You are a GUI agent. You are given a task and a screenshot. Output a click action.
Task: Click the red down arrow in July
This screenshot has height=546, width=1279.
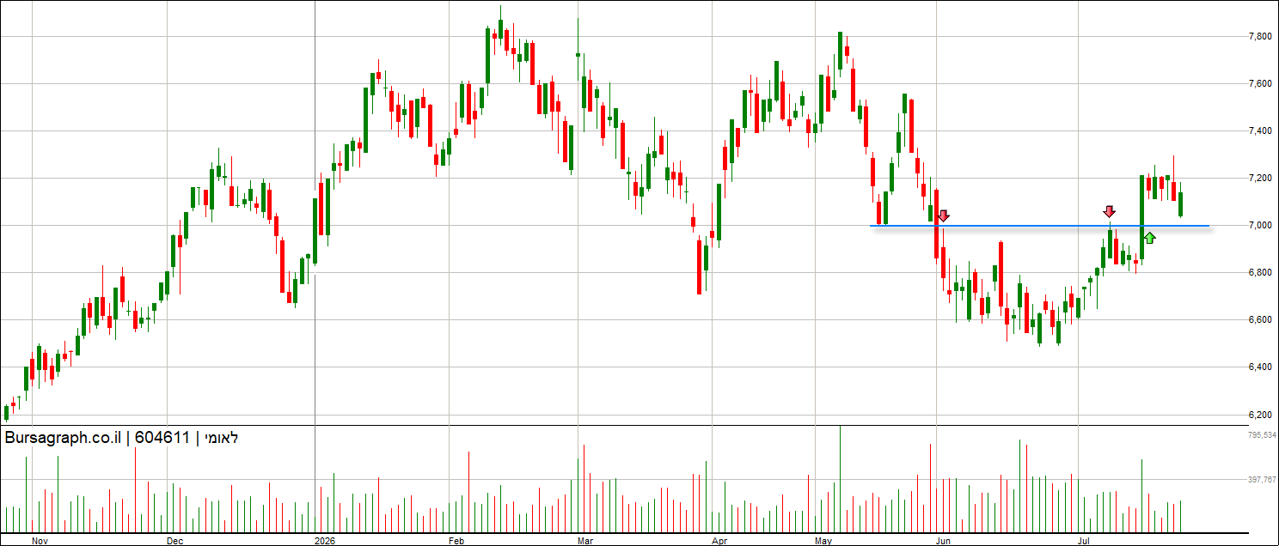tap(1109, 211)
